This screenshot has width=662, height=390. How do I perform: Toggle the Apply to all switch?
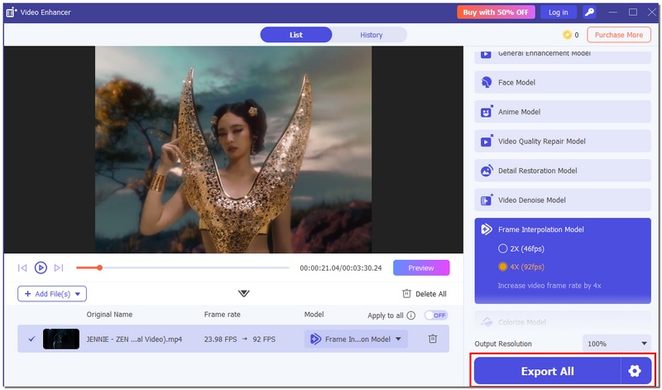[x=435, y=315]
